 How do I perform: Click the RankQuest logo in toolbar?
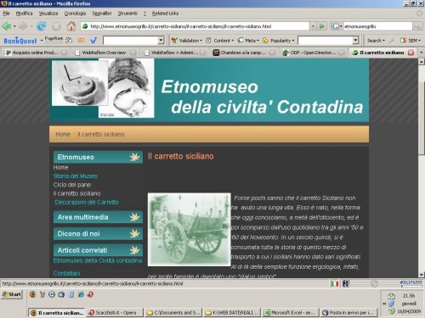tap(20, 41)
